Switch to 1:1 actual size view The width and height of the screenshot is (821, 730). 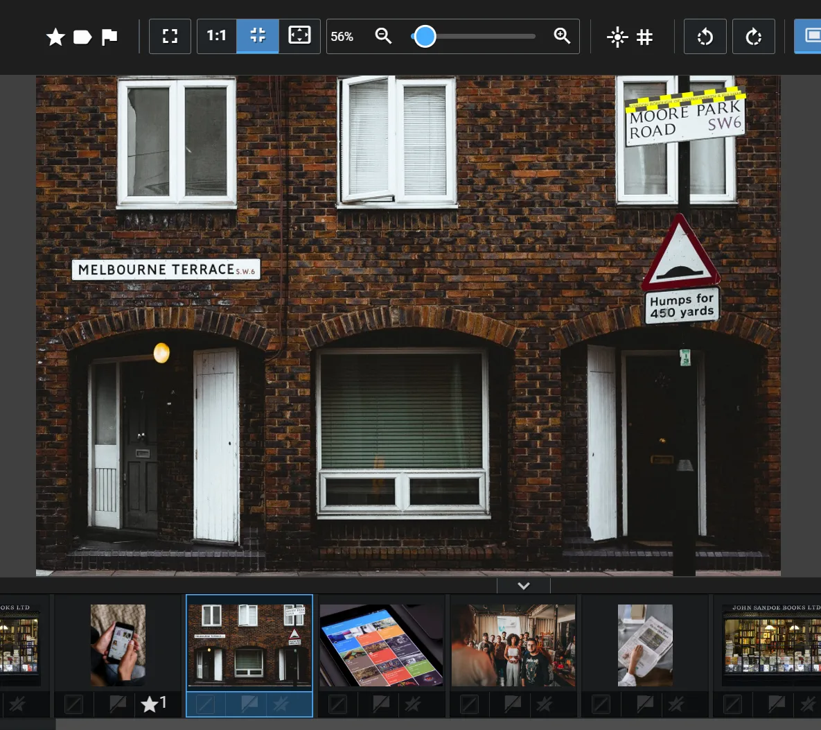click(216, 36)
